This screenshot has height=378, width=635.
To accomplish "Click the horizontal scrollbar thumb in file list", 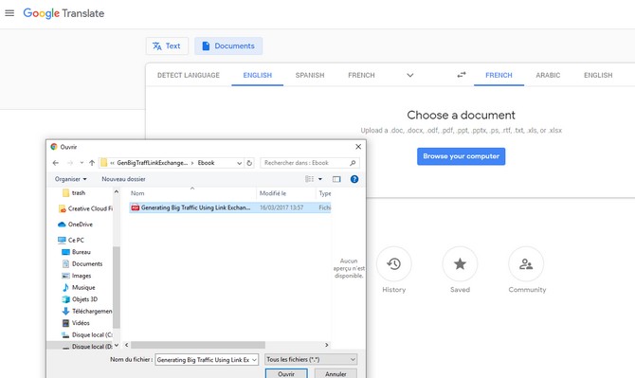I will tap(198, 345).
